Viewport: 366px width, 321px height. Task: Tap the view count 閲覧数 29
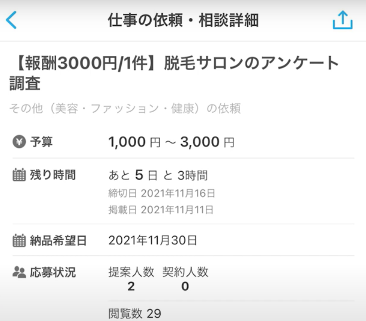point(134,314)
